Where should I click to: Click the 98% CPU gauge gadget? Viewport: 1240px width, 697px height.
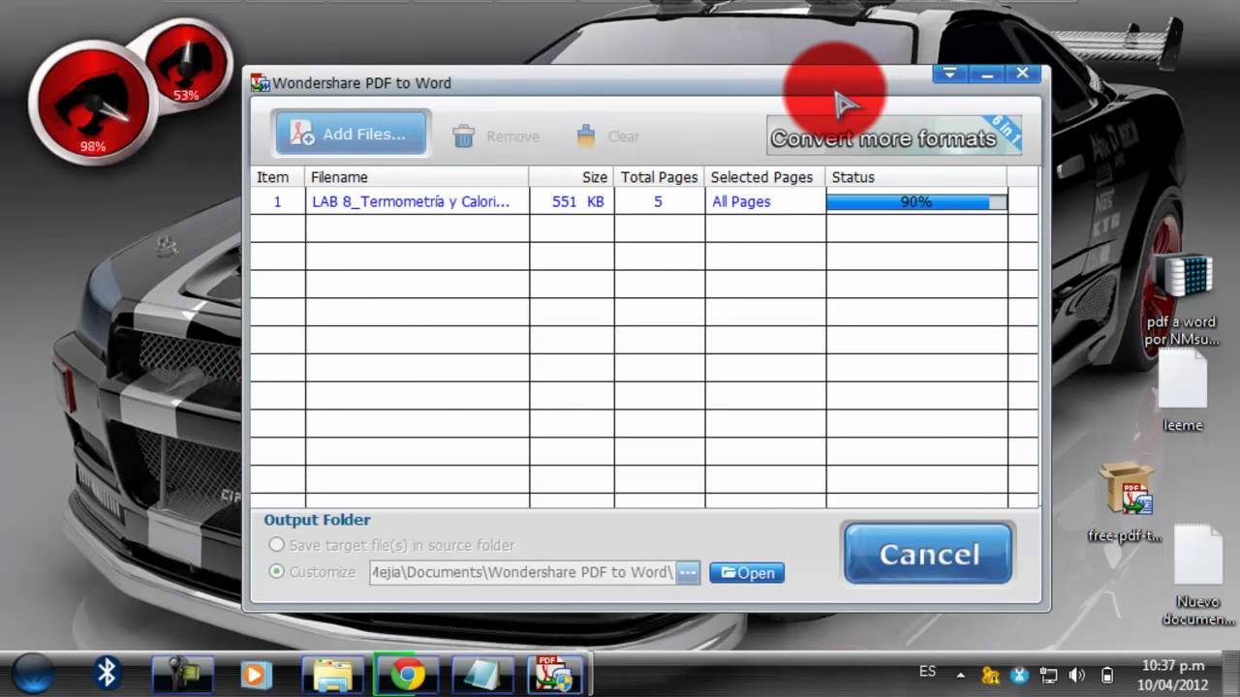[x=92, y=104]
